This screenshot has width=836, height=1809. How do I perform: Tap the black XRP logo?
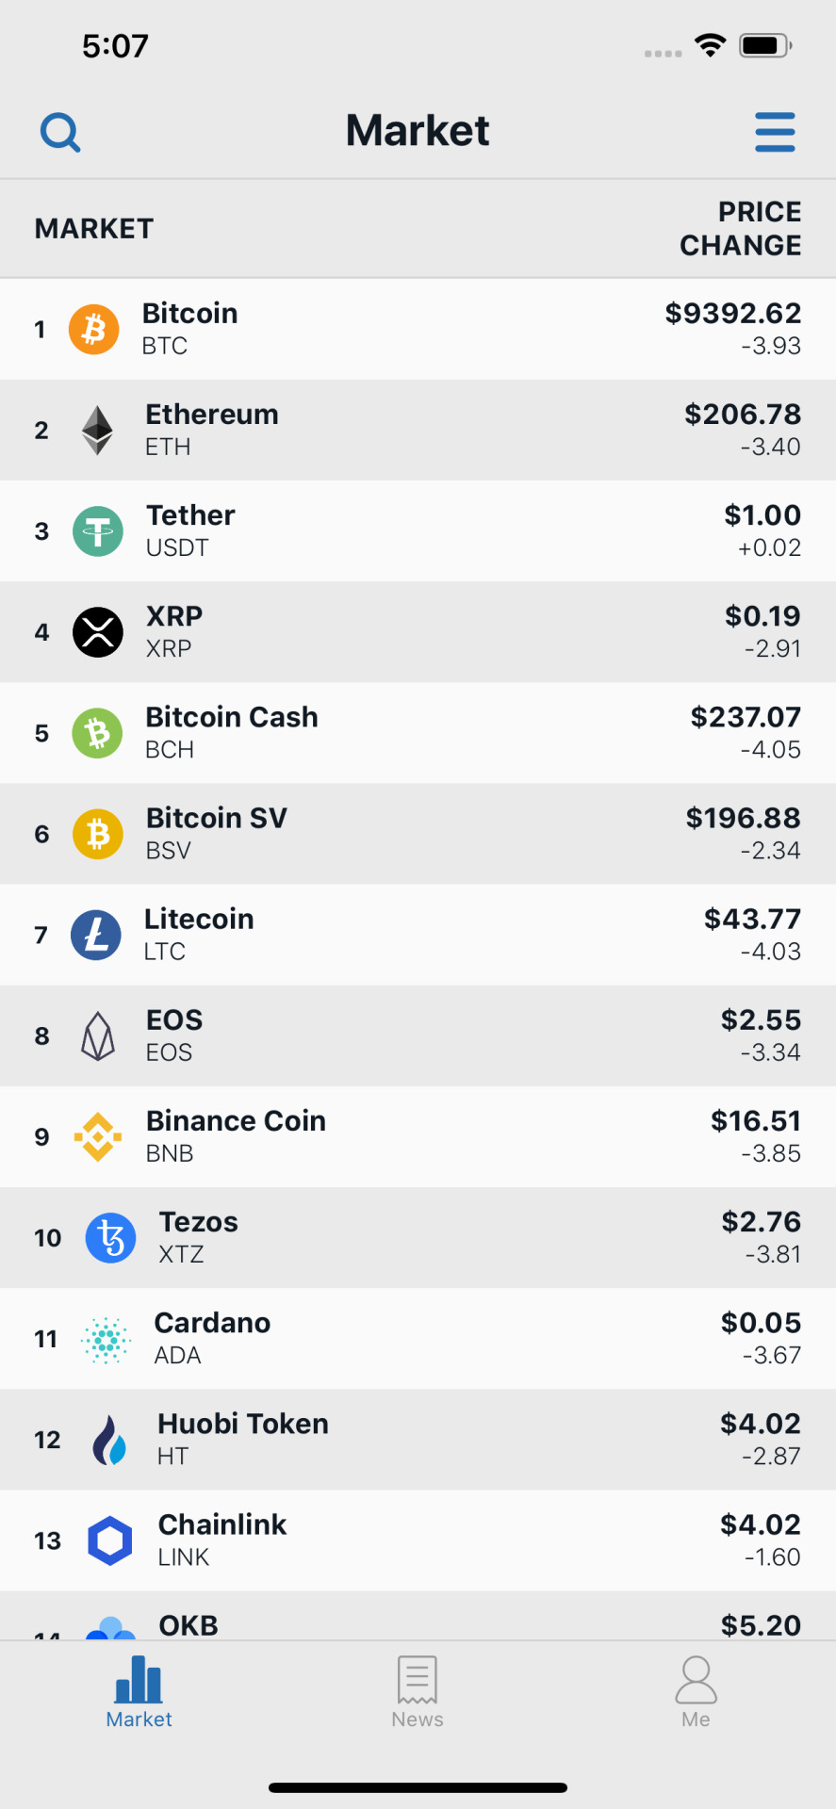tap(98, 632)
